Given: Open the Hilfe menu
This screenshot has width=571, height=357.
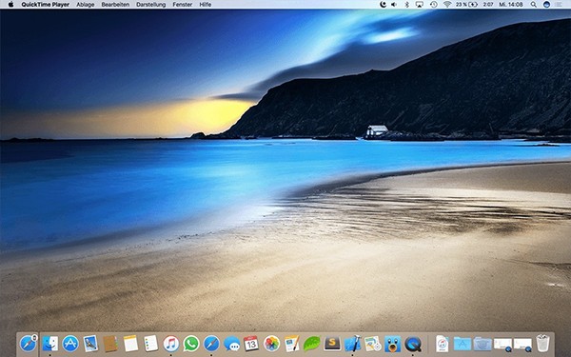Looking at the screenshot, I should click(206, 5).
